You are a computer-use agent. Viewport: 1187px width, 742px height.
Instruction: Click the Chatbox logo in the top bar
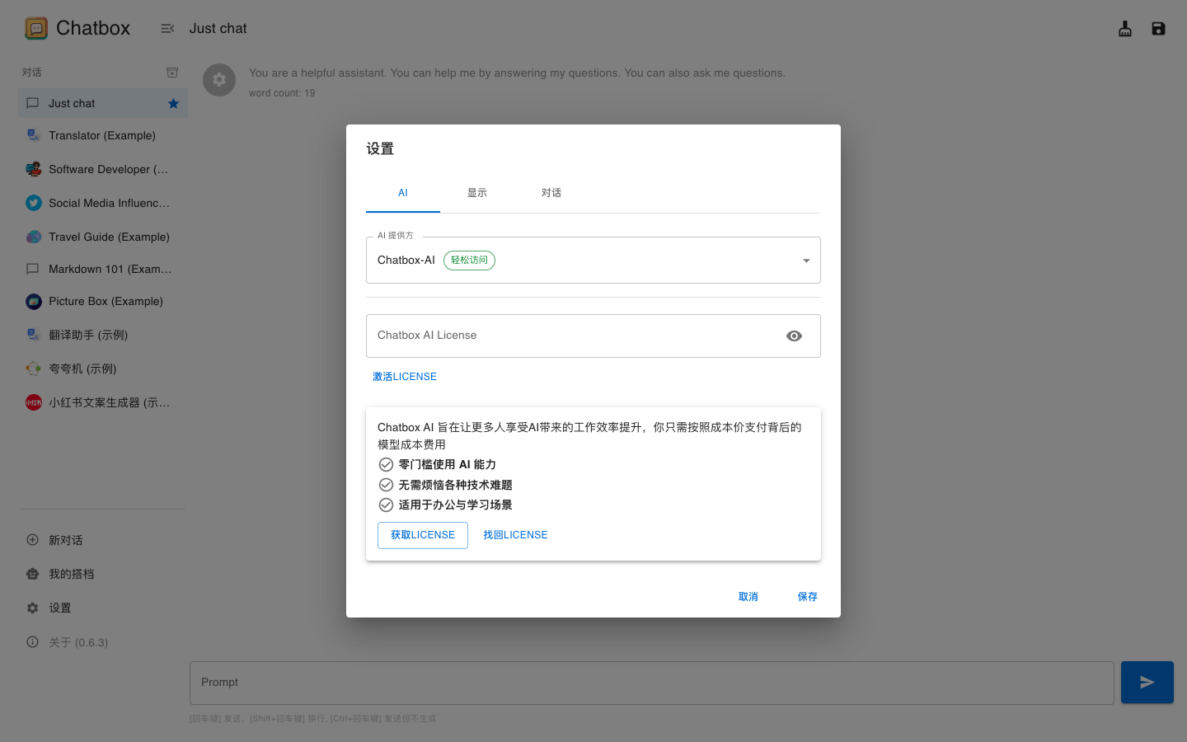(35, 27)
